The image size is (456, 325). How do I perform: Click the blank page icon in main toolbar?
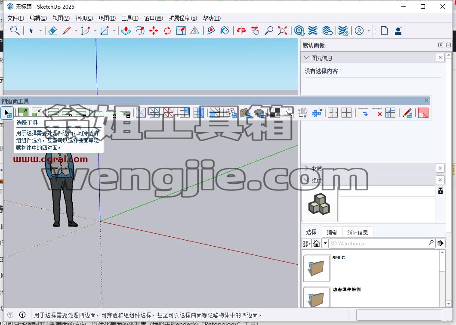(384, 31)
